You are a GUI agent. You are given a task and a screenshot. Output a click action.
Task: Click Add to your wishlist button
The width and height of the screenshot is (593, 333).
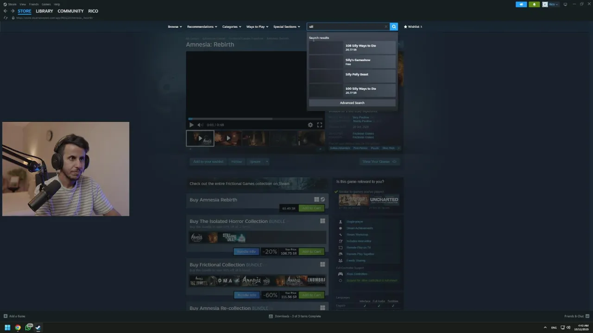pos(208,162)
